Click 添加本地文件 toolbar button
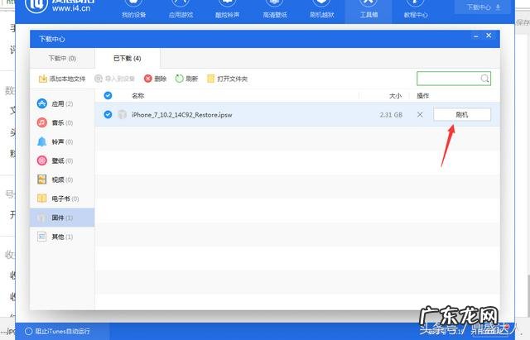Screen dimensions: 530x340 62,79
